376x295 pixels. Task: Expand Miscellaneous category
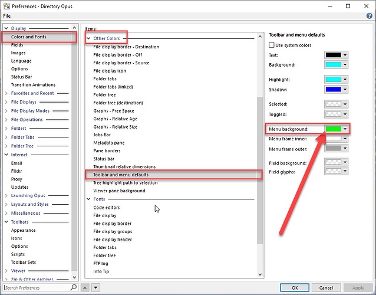(x=6, y=213)
